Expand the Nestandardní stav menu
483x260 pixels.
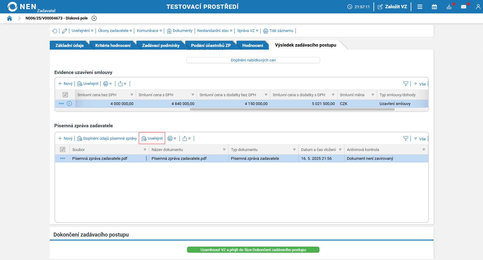click(214, 31)
